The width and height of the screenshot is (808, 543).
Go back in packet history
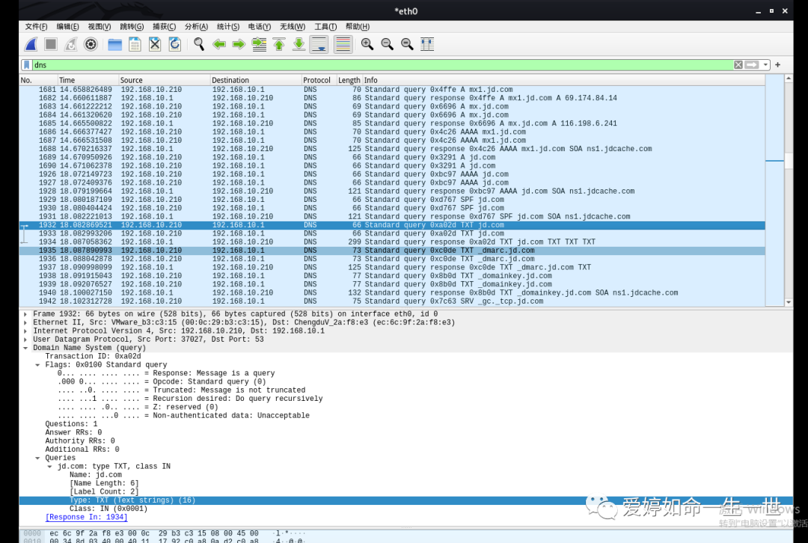coord(219,44)
